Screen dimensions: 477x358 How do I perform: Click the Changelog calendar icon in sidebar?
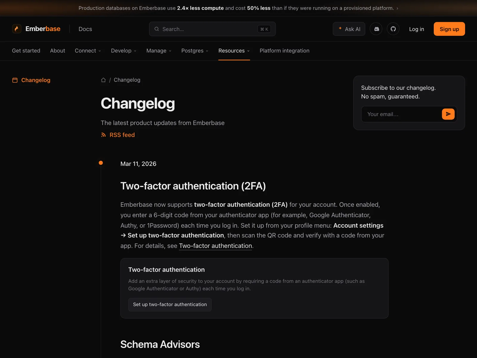(x=15, y=80)
